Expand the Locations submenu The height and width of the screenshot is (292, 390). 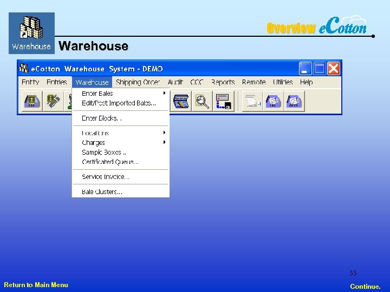[121, 133]
